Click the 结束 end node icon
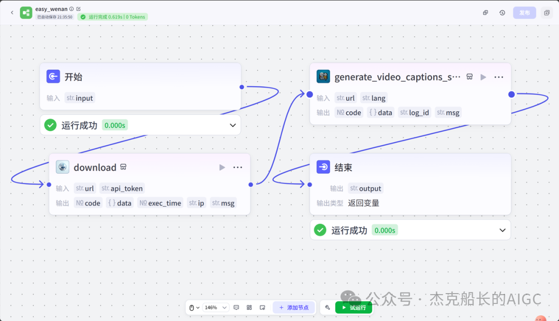This screenshot has width=559, height=321. pos(323,167)
